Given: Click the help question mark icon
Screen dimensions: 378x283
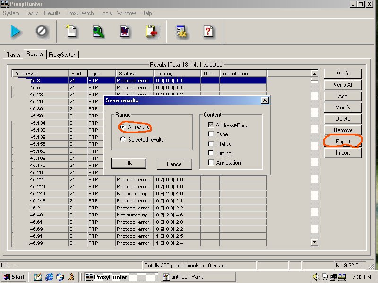Looking at the screenshot, I should 208,32.
